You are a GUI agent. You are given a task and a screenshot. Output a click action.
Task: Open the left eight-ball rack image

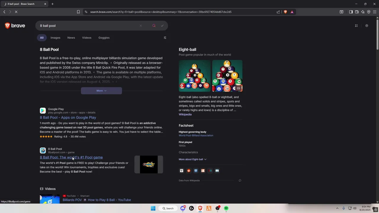click(x=195, y=76)
